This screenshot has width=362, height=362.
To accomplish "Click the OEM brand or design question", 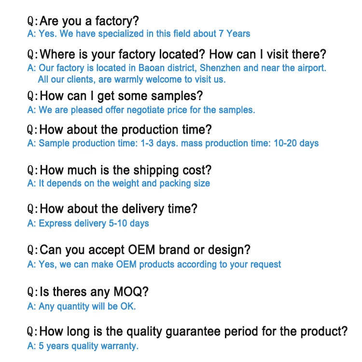I will (x=145, y=250).
